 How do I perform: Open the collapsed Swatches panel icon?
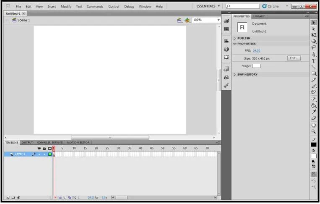(226, 29)
